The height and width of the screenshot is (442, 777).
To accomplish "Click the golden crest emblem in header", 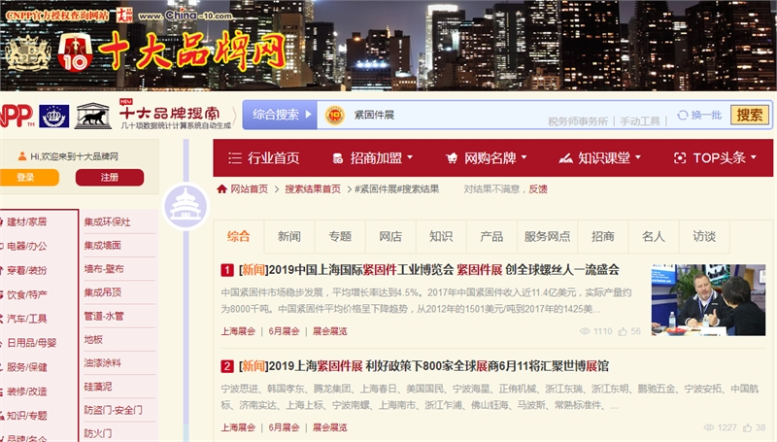I will click(28, 53).
